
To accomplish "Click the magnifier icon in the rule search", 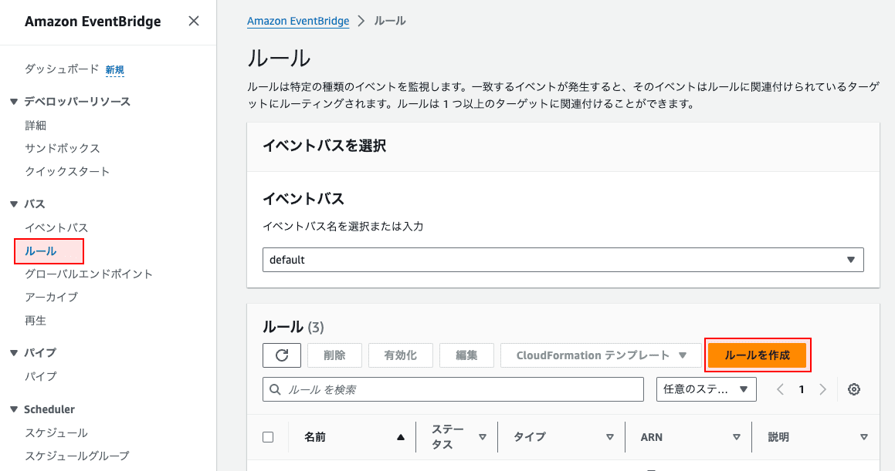I will [x=275, y=389].
